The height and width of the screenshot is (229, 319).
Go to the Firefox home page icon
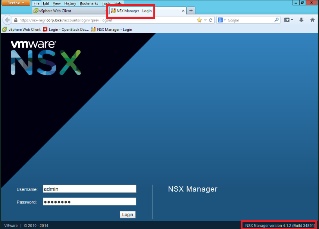point(313,20)
